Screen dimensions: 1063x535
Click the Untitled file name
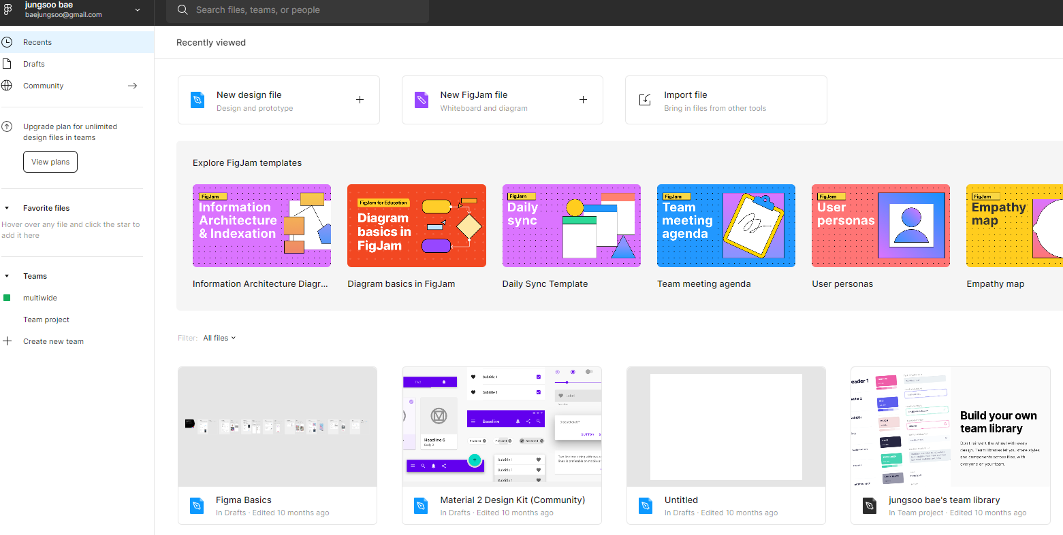click(681, 500)
